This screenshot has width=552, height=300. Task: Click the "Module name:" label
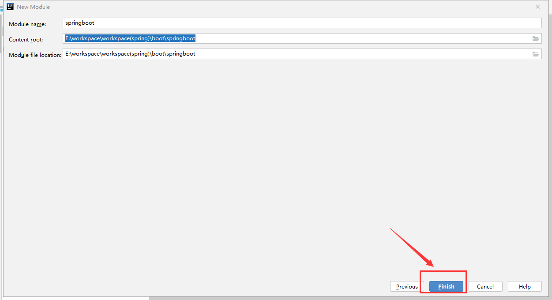27,24
